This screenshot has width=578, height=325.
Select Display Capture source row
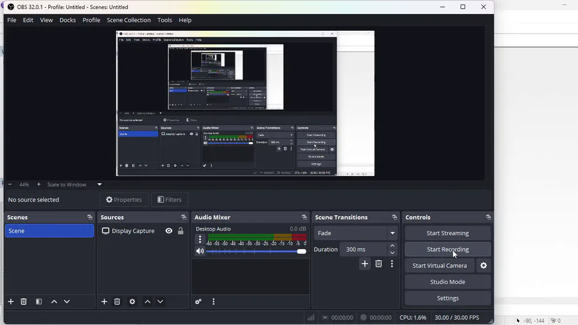[143, 231]
